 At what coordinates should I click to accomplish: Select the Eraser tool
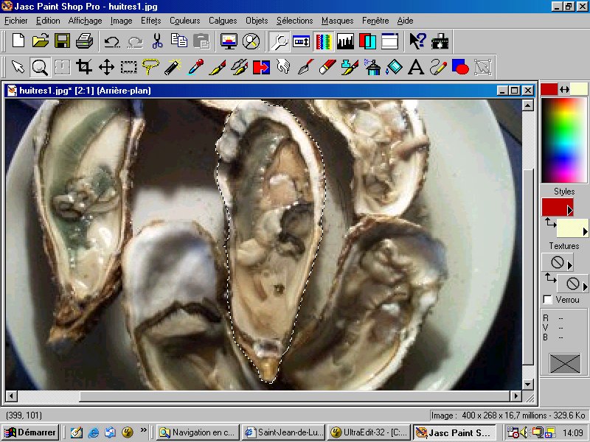click(x=327, y=67)
